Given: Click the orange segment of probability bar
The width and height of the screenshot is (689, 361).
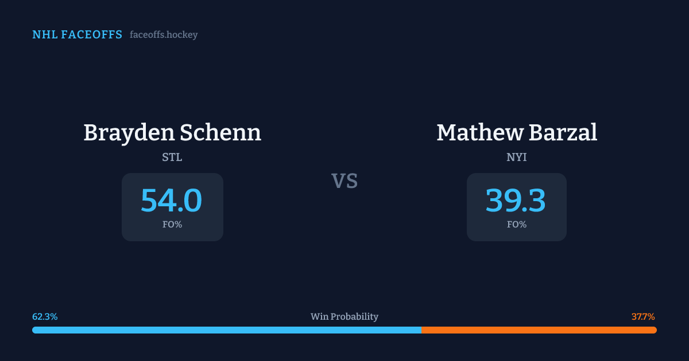Looking at the screenshot, I should click(539, 330).
